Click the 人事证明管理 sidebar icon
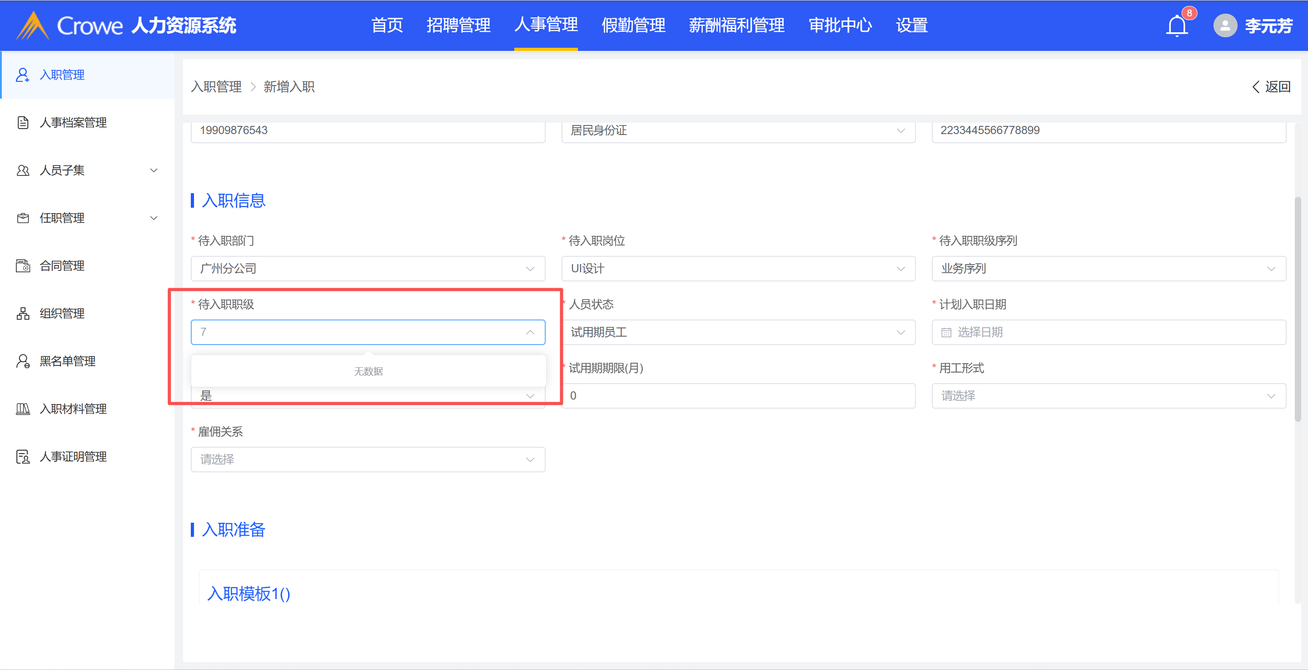The image size is (1308, 670). (22, 457)
